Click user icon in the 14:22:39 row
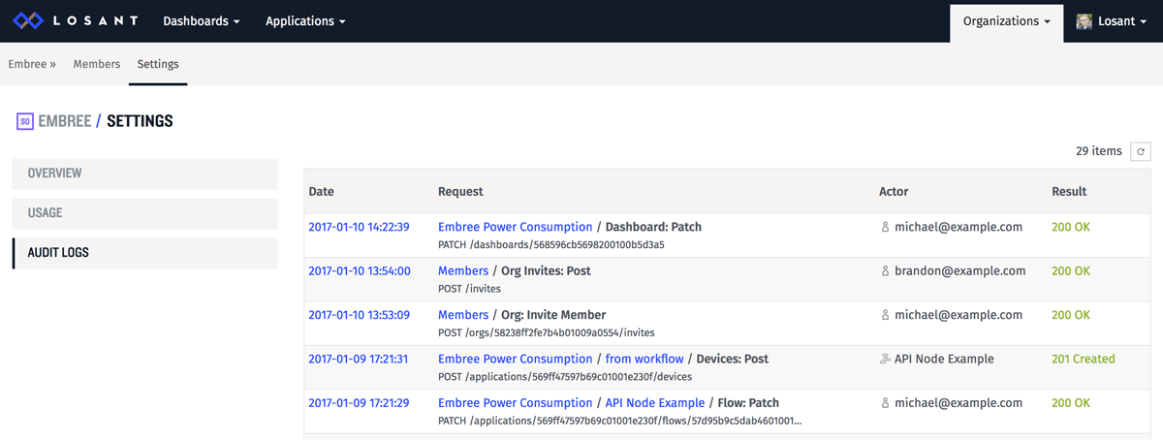1163x440 pixels. [x=885, y=228]
